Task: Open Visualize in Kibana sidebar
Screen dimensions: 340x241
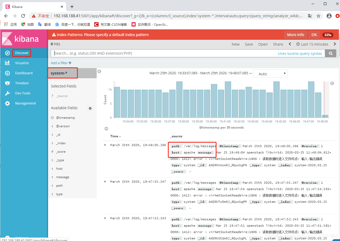Action: tap(22, 63)
